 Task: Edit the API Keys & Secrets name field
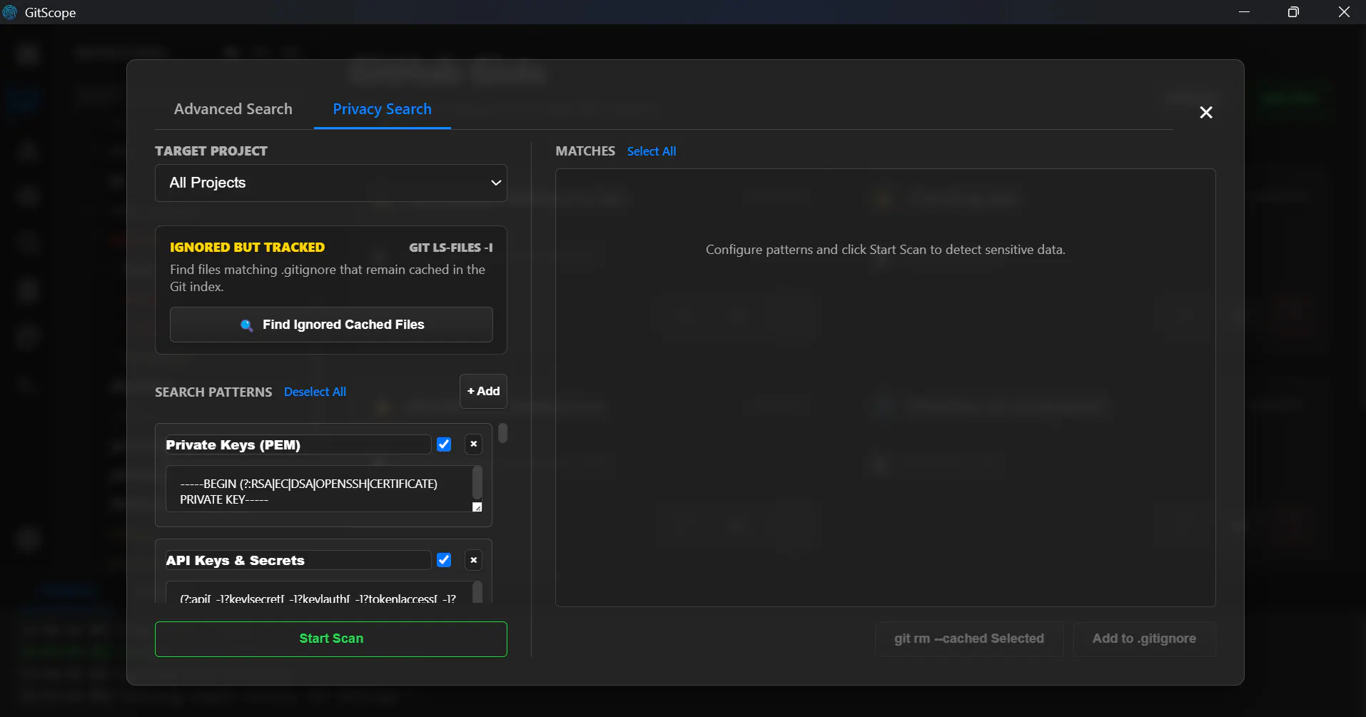298,560
